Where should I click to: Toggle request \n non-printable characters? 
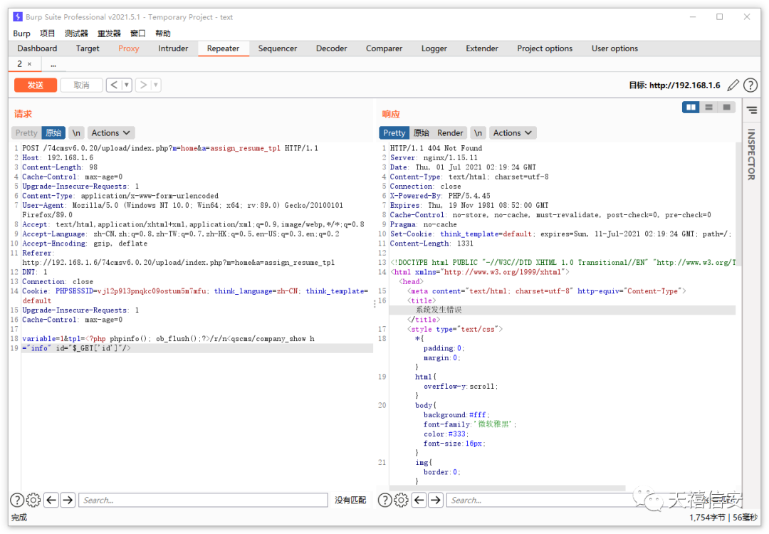coord(76,133)
